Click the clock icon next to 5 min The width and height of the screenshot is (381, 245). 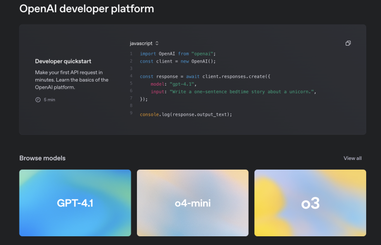[38, 100]
